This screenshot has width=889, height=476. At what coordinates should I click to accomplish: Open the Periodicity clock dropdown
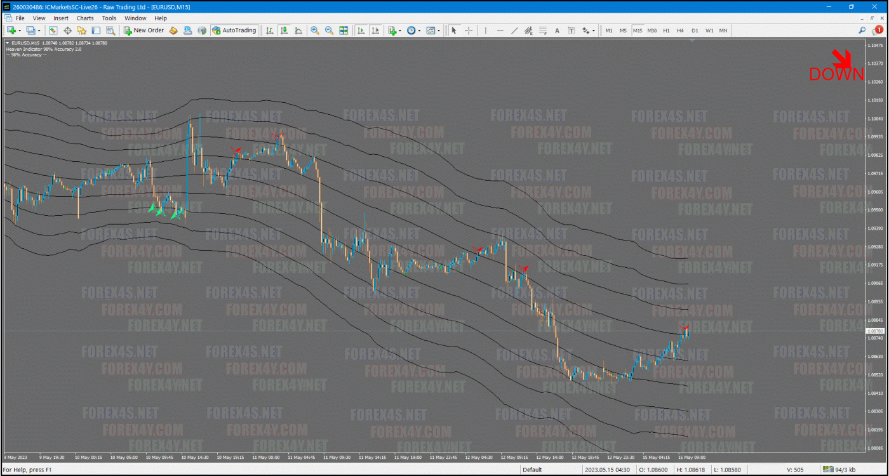tap(413, 30)
